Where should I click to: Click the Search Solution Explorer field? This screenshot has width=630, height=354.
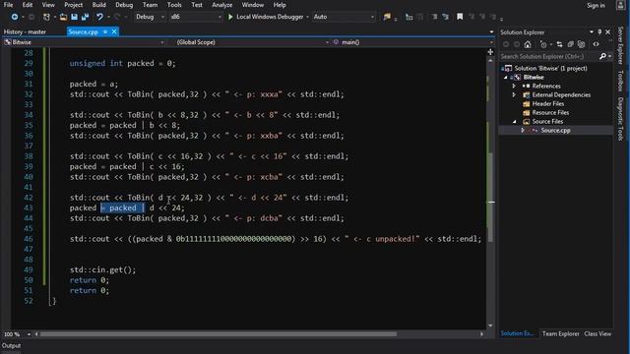click(549, 56)
